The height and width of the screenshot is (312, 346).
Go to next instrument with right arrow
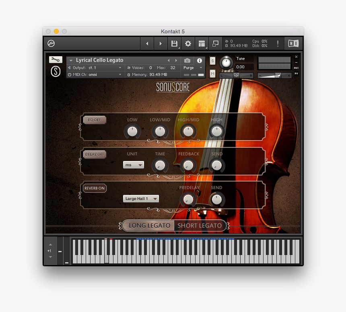point(161,44)
